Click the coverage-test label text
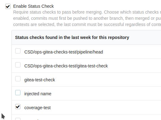Viewport: 161px width, 120px height. click(x=38, y=108)
